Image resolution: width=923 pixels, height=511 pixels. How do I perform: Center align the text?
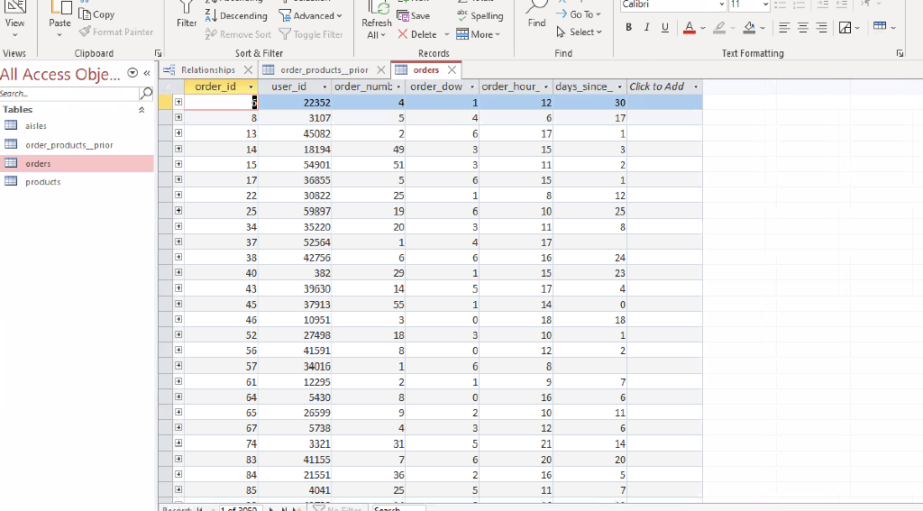pos(803,28)
